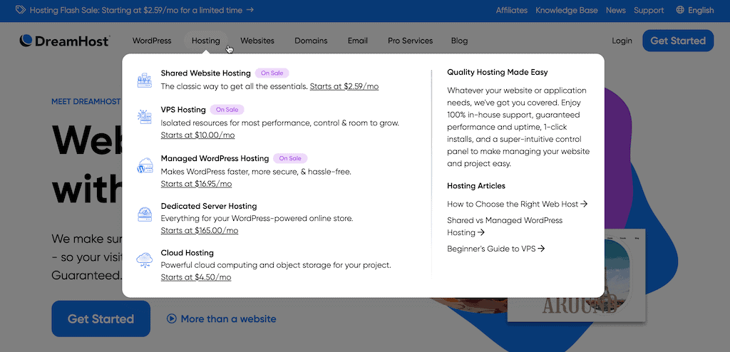The width and height of the screenshot is (730, 352).
Task: Open the Affiliates link
Action: [512, 10]
